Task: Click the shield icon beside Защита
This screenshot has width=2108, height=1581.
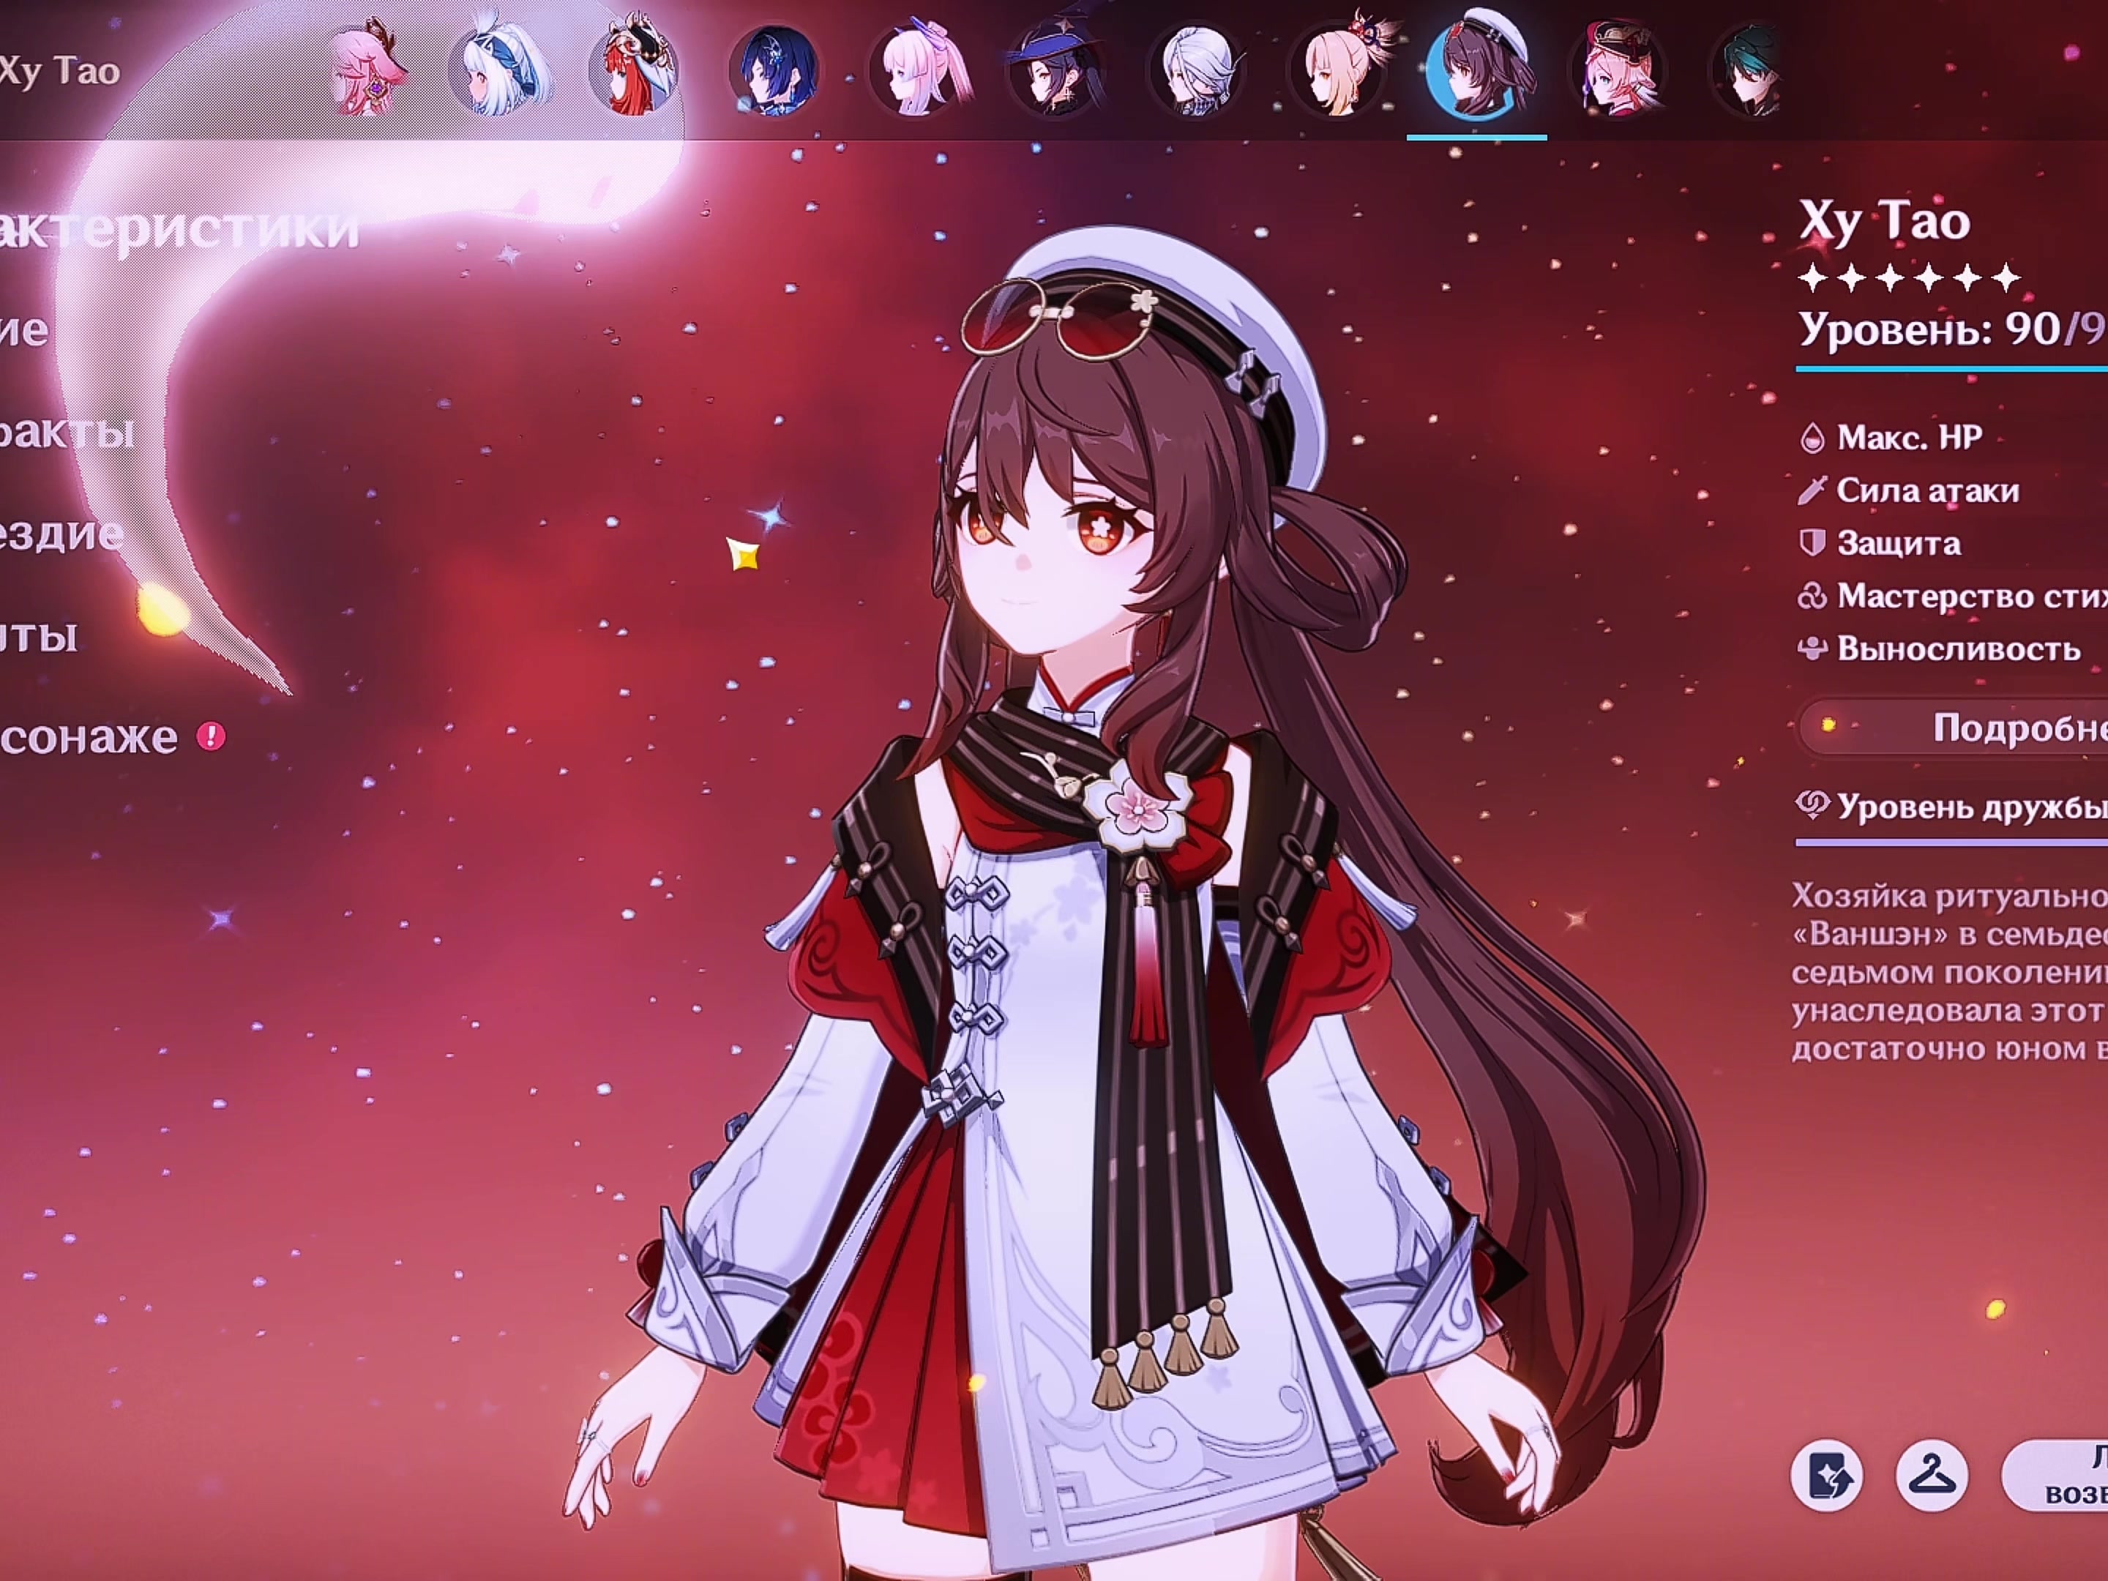Action: point(1812,543)
